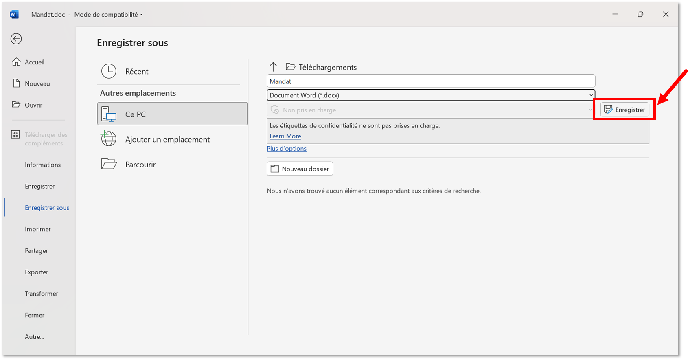Close the Word window
The image size is (688, 360).
pyautogui.click(x=666, y=14)
